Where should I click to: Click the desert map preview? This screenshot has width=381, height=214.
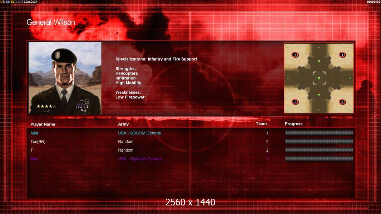coord(319,78)
